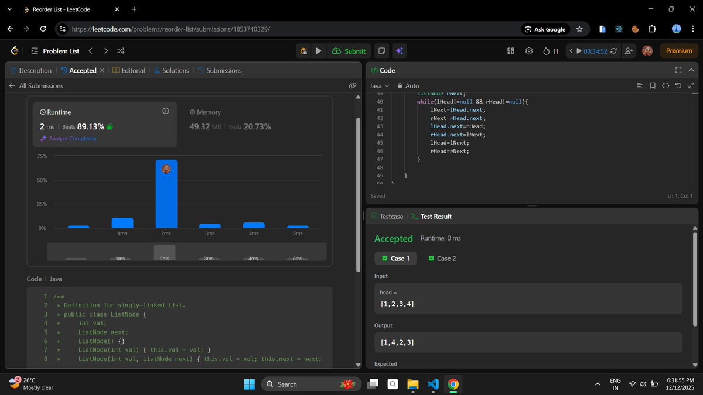Open LeetCode settings gear
The image size is (703, 395).
coord(529,51)
